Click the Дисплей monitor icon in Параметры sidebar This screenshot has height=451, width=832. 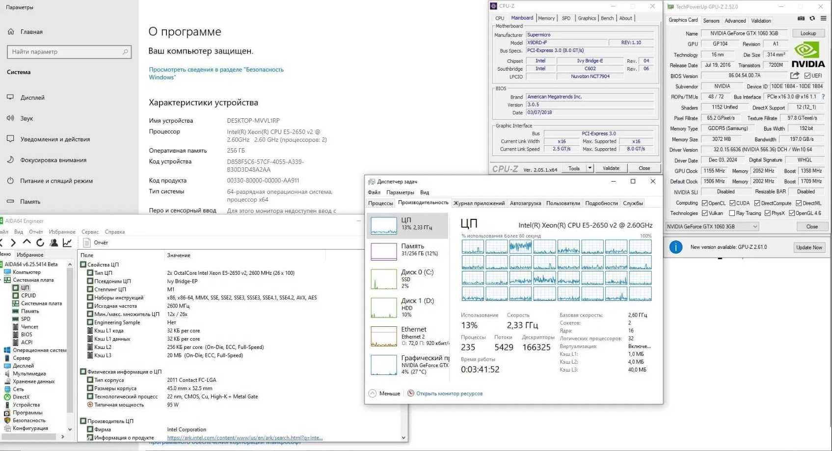pyautogui.click(x=10, y=97)
